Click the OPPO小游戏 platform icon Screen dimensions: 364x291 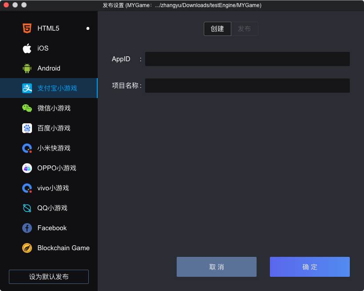tap(27, 168)
